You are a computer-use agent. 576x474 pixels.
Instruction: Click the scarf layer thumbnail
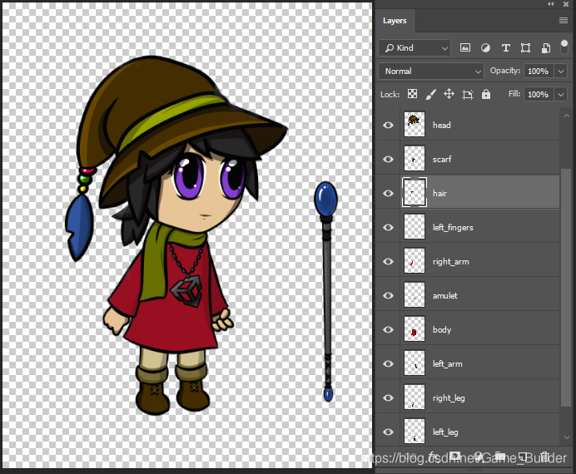pyautogui.click(x=415, y=159)
